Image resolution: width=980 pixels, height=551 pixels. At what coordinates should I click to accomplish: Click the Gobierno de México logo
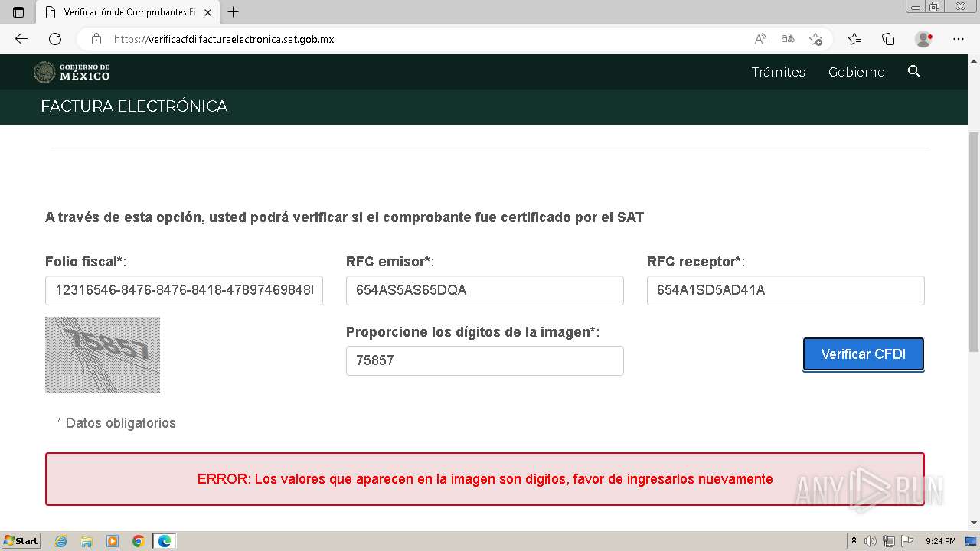pyautogui.click(x=72, y=72)
